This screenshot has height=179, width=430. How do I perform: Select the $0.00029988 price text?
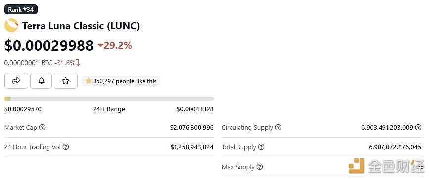[49, 46]
